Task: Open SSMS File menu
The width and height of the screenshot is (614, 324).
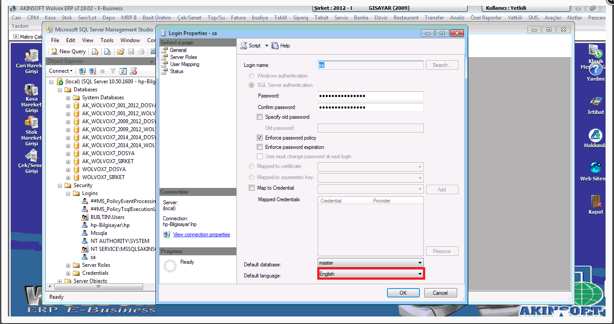Action: [x=55, y=40]
